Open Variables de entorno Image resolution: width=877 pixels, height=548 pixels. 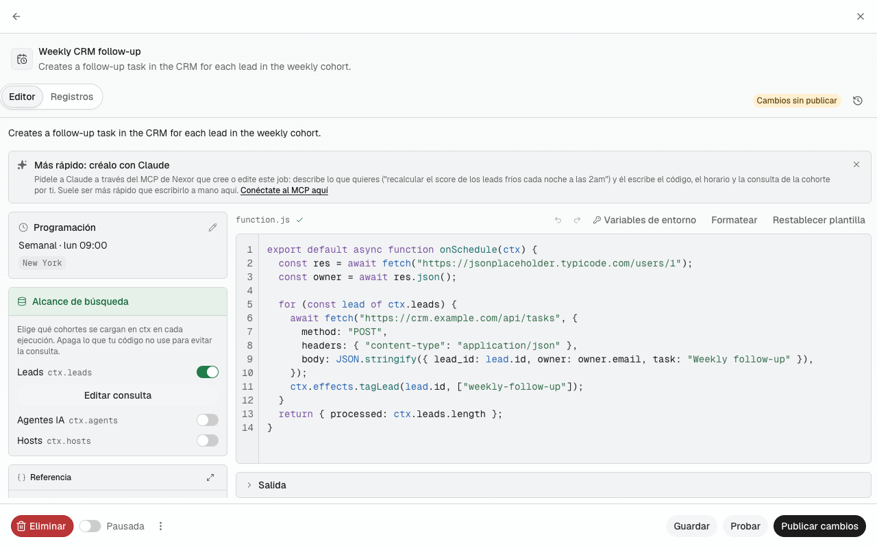644,220
